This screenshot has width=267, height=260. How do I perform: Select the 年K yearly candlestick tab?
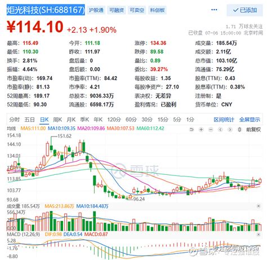[98, 120]
